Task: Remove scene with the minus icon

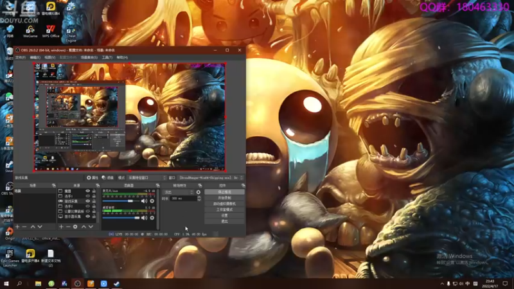Action: pos(24,227)
